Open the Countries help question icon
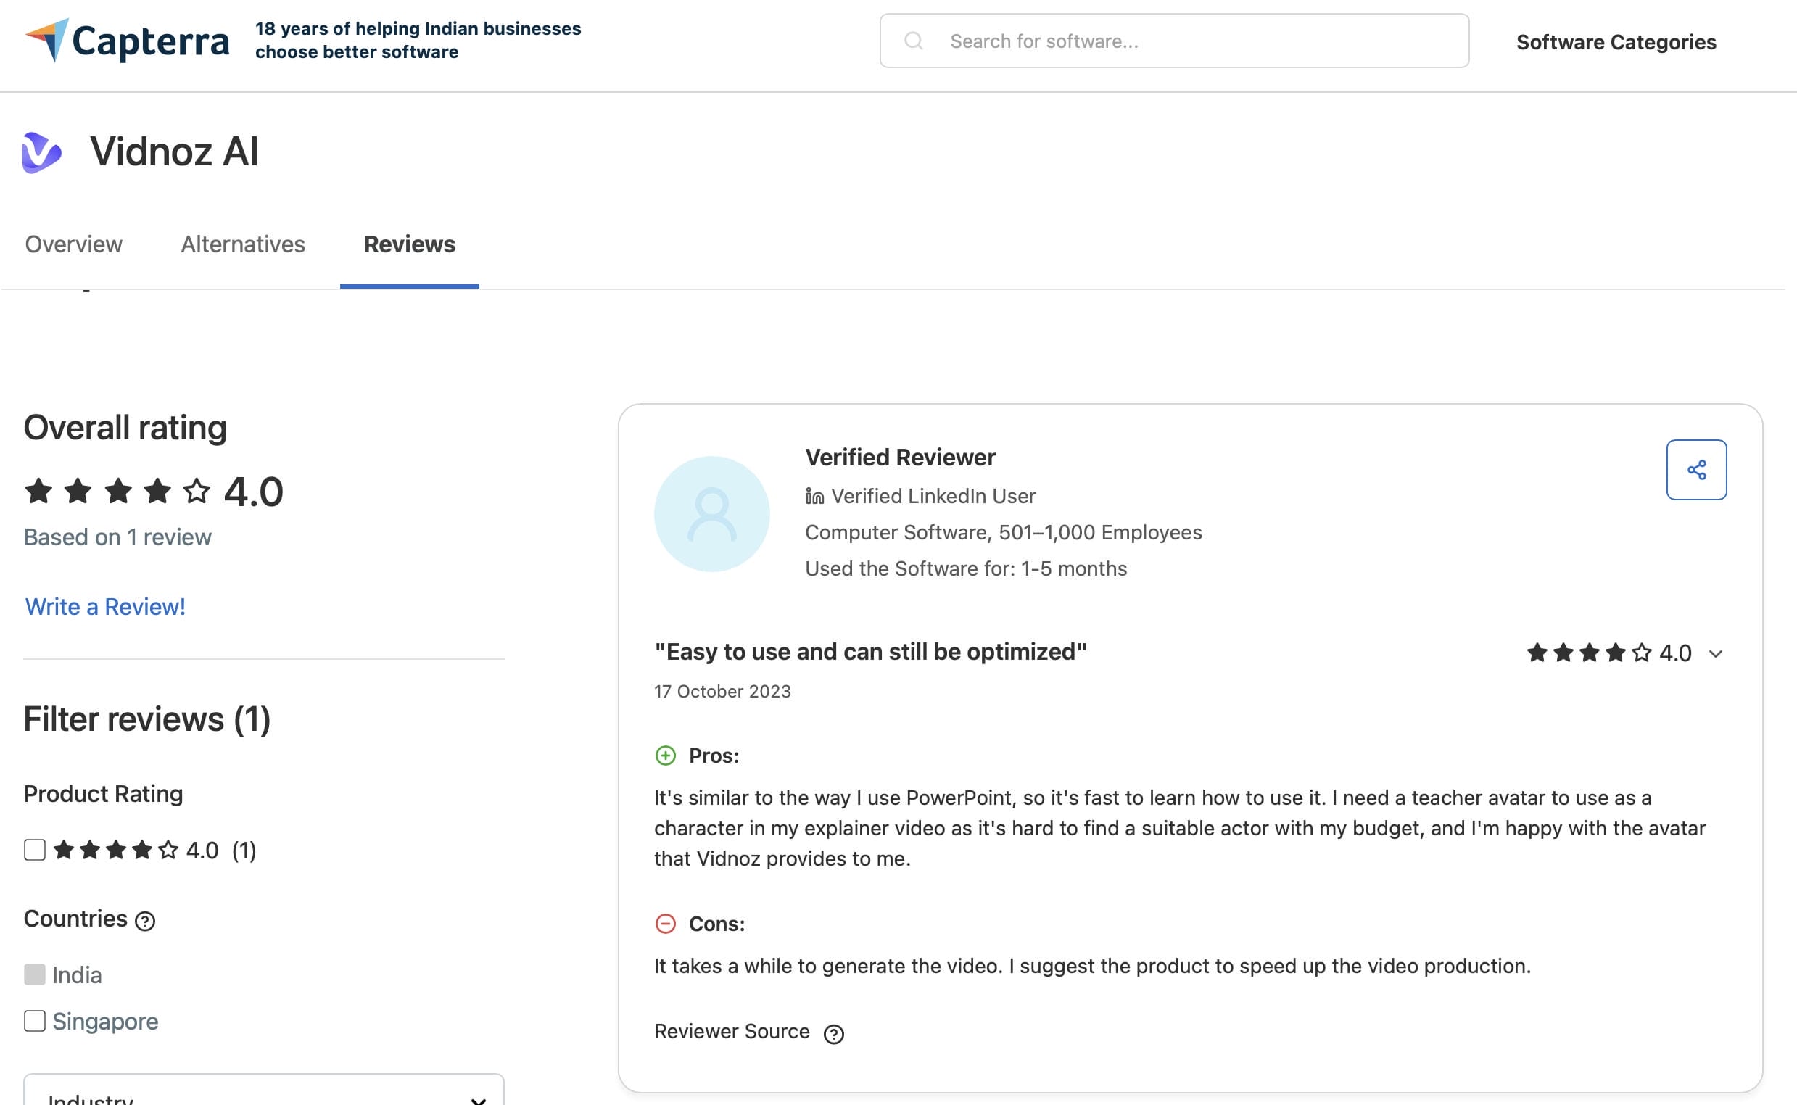Image resolution: width=1797 pixels, height=1105 pixels. click(146, 921)
